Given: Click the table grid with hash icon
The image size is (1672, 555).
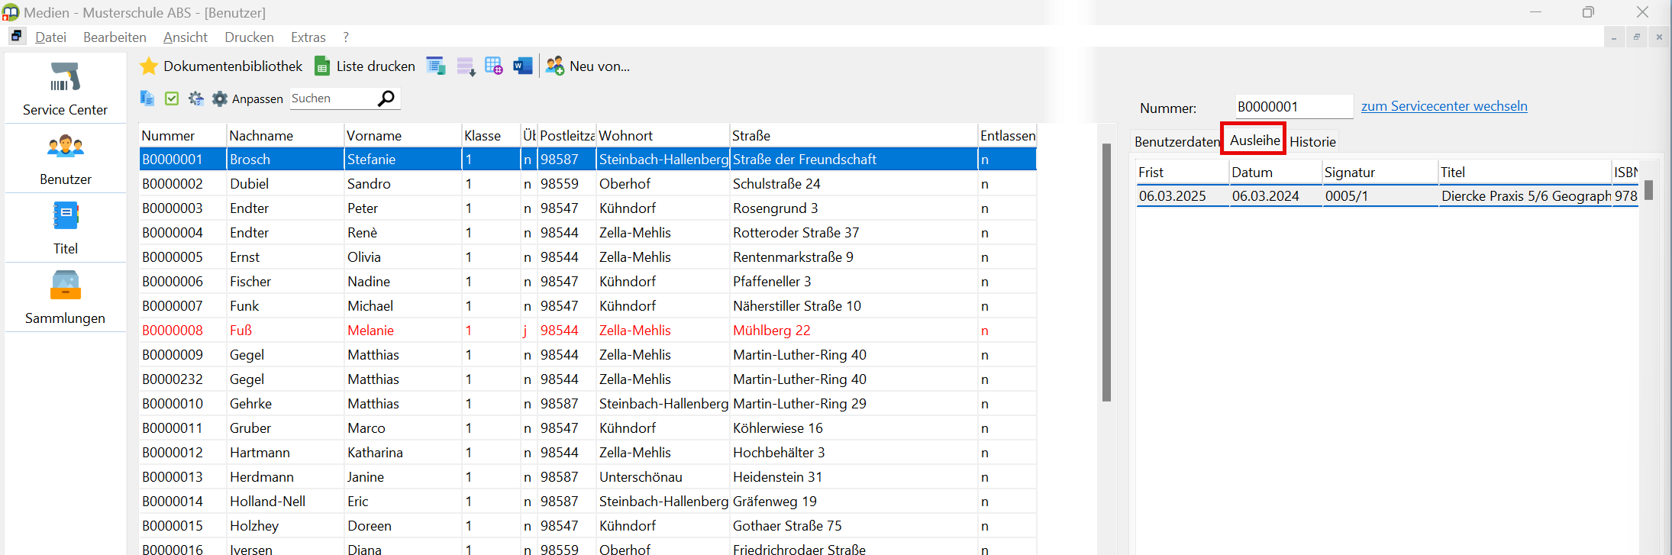Looking at the screenshot, I should tap(494, 66).
